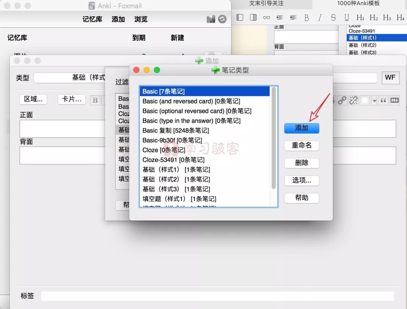Click the 卡片... cards button
This screenshot has width=407, height=309.
(x=72, y=99)
